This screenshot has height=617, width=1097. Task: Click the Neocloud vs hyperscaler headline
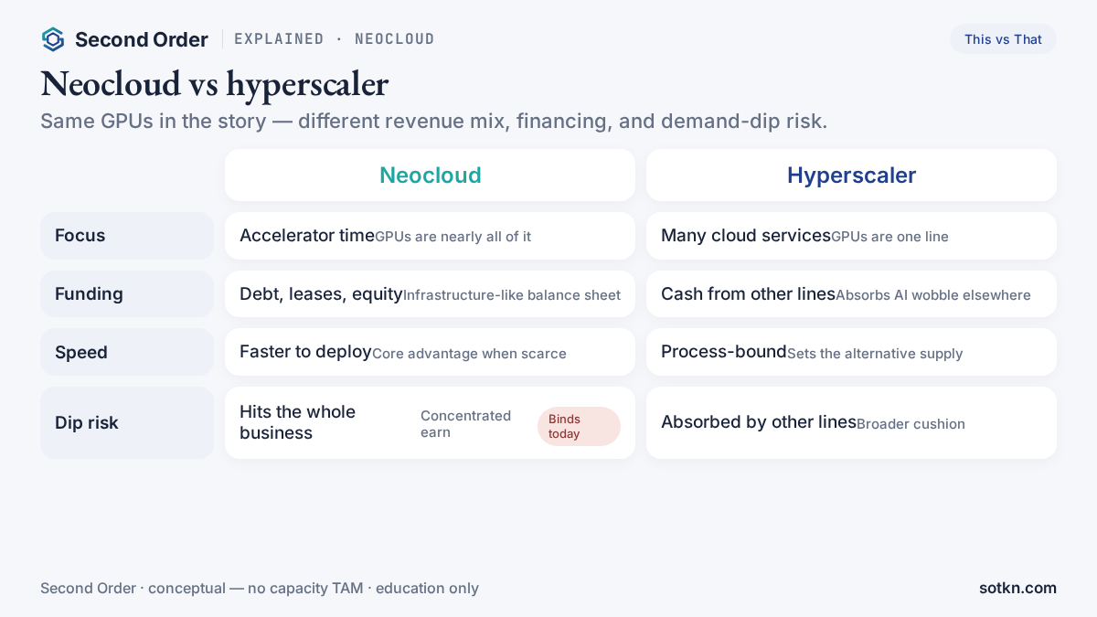tap(215, 84)
